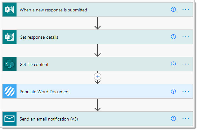Click envelope icon on email notification step
Image resolution: width=198 pixels, height=131 pixels.
(10, 119)
